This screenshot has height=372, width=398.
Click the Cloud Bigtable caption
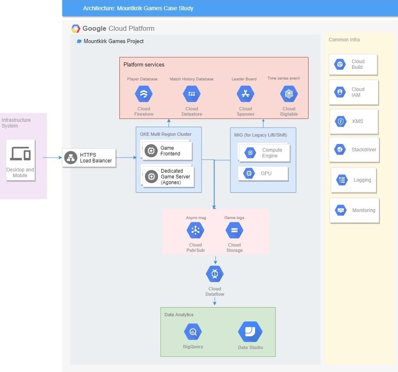(x=289, y=112)
